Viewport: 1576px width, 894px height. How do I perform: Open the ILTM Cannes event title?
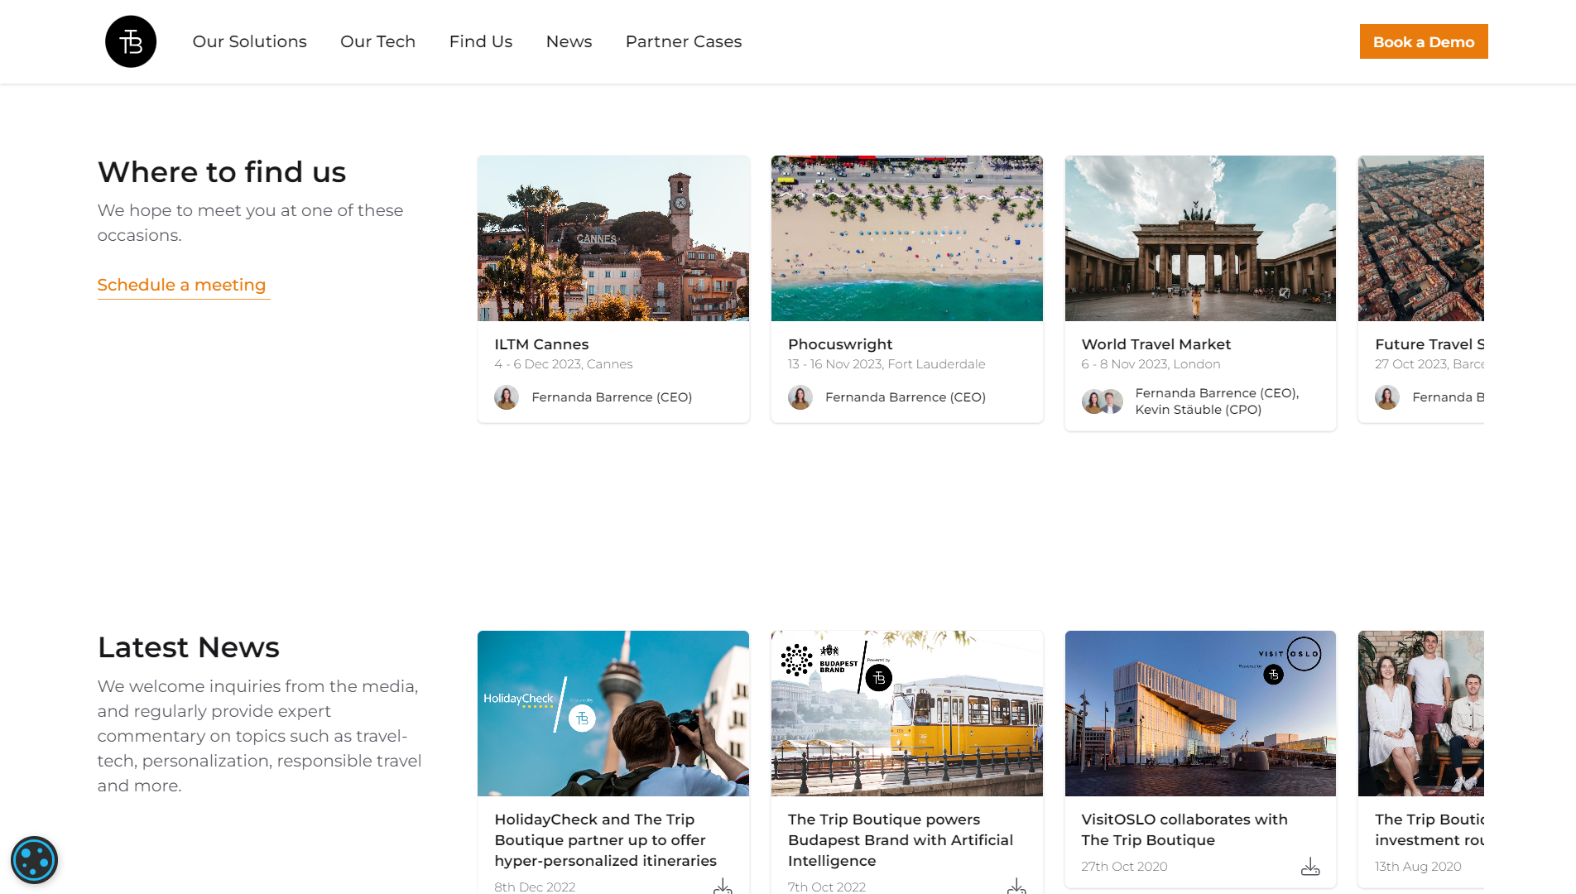[541, 344]
